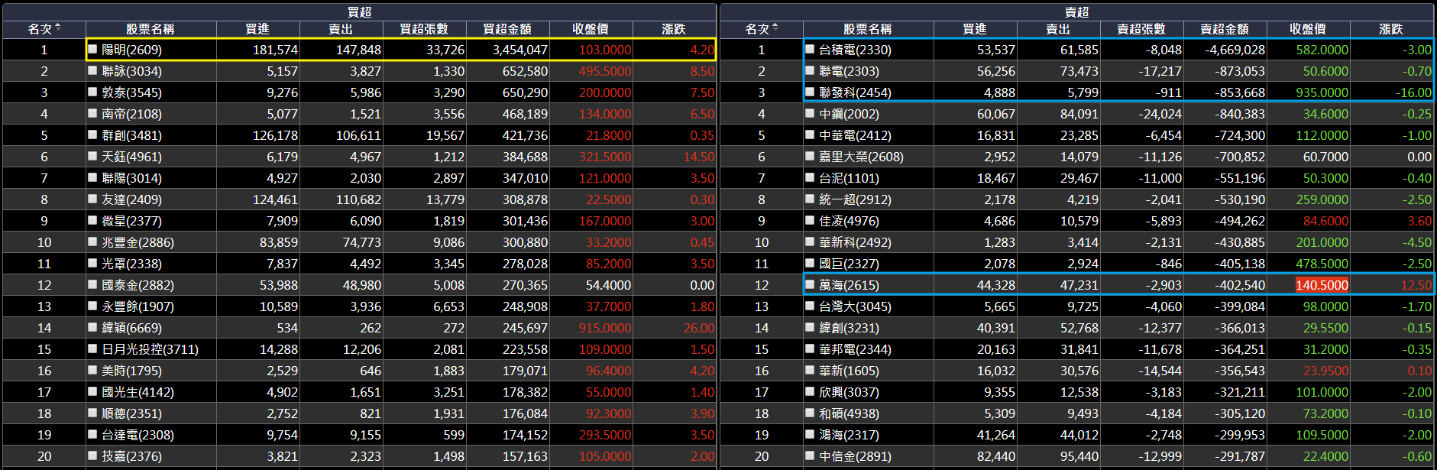Open stock 台灣大(3045)

click(x=855, y=306)
